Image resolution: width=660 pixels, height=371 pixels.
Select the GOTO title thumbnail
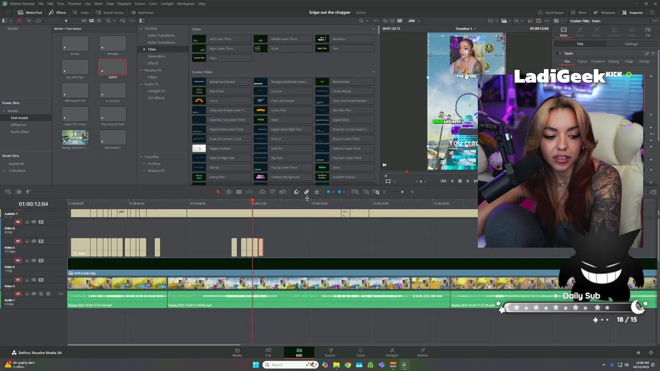click(112, 67)
